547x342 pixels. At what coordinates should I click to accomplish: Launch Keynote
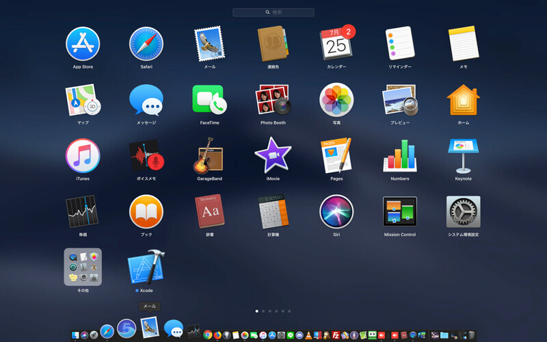(x=464, y=156)
